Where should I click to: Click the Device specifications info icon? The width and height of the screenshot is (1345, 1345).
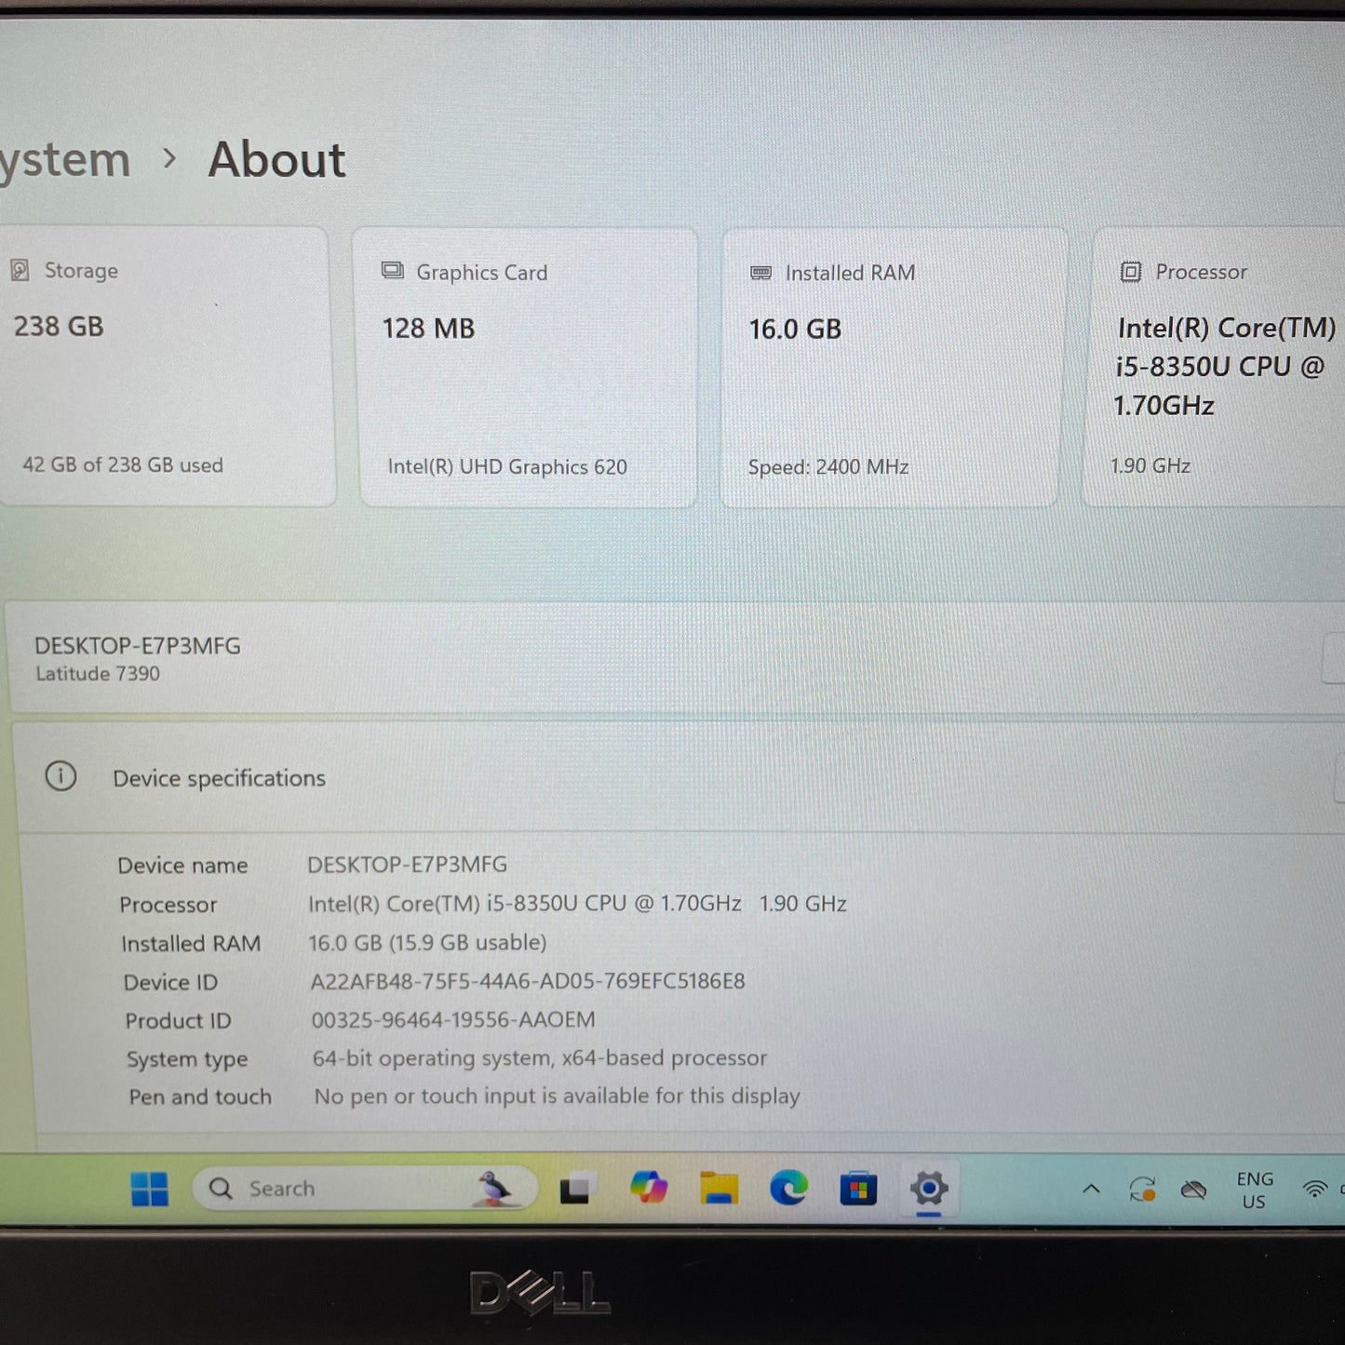click(x=61, y=775)
